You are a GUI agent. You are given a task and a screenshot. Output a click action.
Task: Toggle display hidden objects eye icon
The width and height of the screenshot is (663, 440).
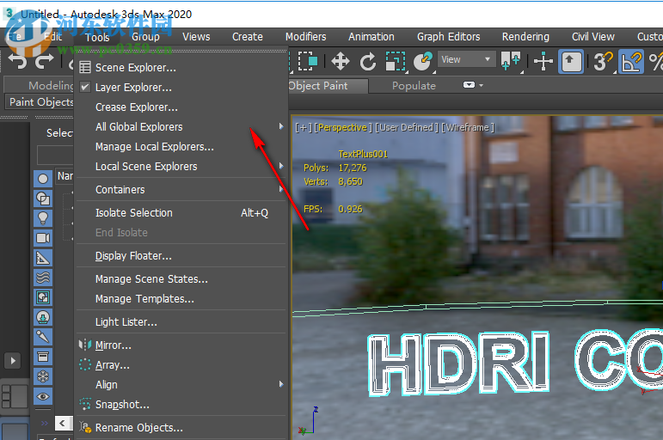43,396
